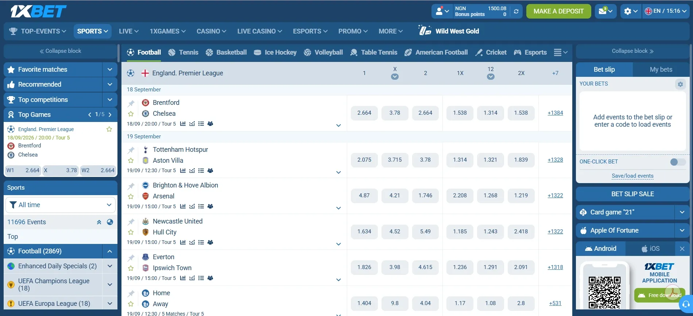Open the user account profile icon
693x316 pixels.
coord(442,11)
